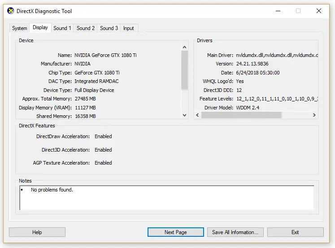This screenshot has height=248, width=335.
Task: Minimize the DirectX Diagnostic Tool window
Action: [278, 11]
